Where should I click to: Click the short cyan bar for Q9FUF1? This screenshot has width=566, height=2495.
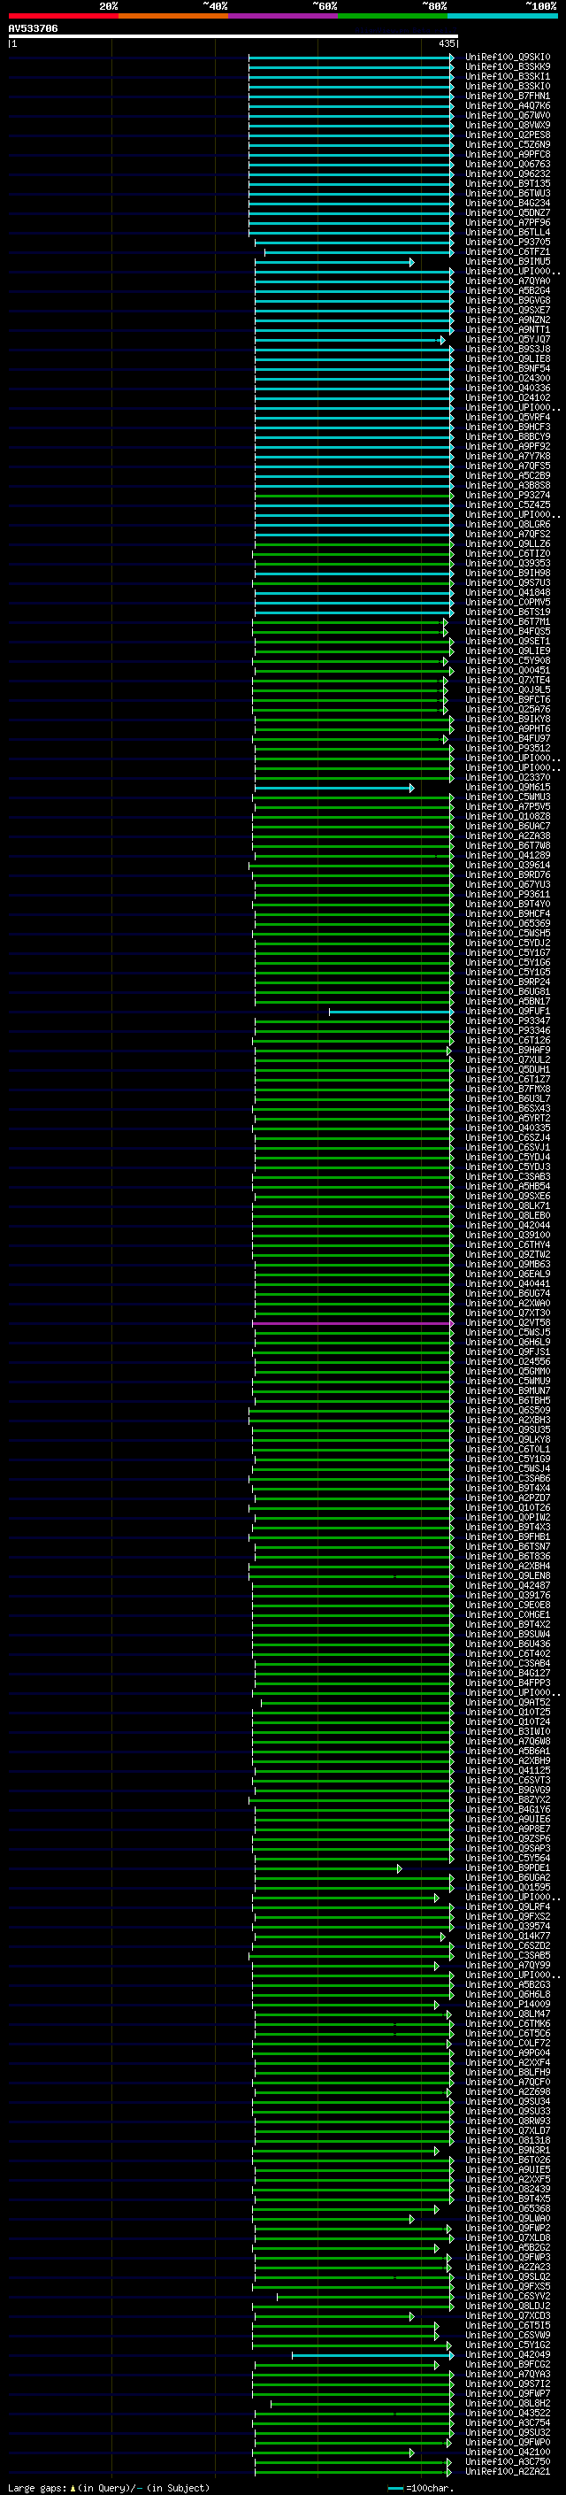click(x=391, y=1011)
